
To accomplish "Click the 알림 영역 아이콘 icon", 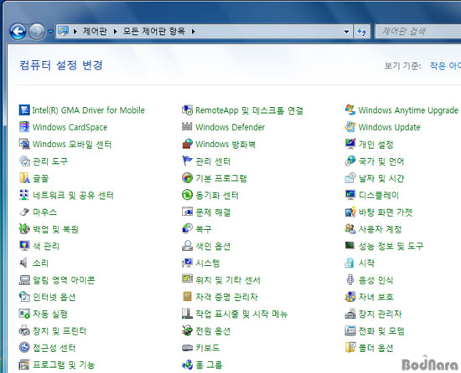I will 24,279.
